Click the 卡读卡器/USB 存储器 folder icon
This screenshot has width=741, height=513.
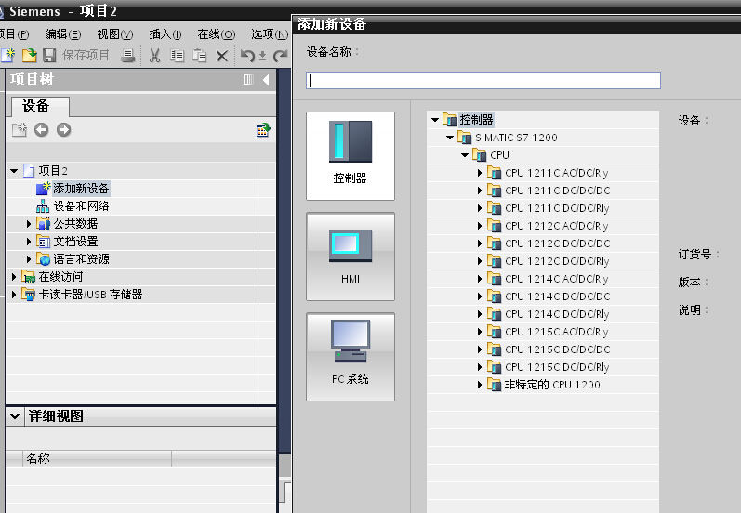(x=28, y=295)
